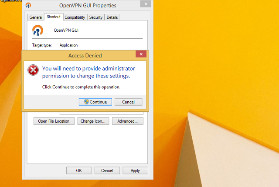Open the Security tab
Screen dimensions: 279x187
96,17
